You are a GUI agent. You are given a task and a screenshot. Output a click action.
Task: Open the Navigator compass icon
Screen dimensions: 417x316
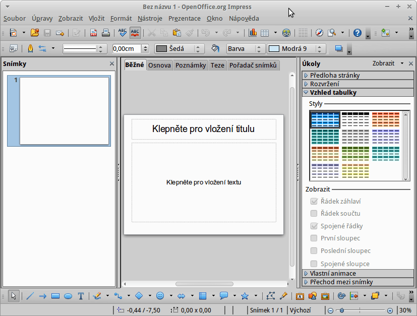tap(319, 33)
